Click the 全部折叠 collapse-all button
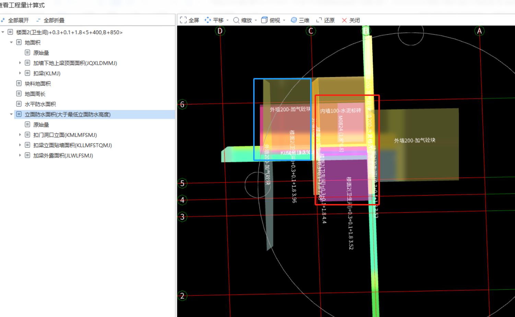The width and height of the screenshot is (515, 317). (x=50, y=20)
